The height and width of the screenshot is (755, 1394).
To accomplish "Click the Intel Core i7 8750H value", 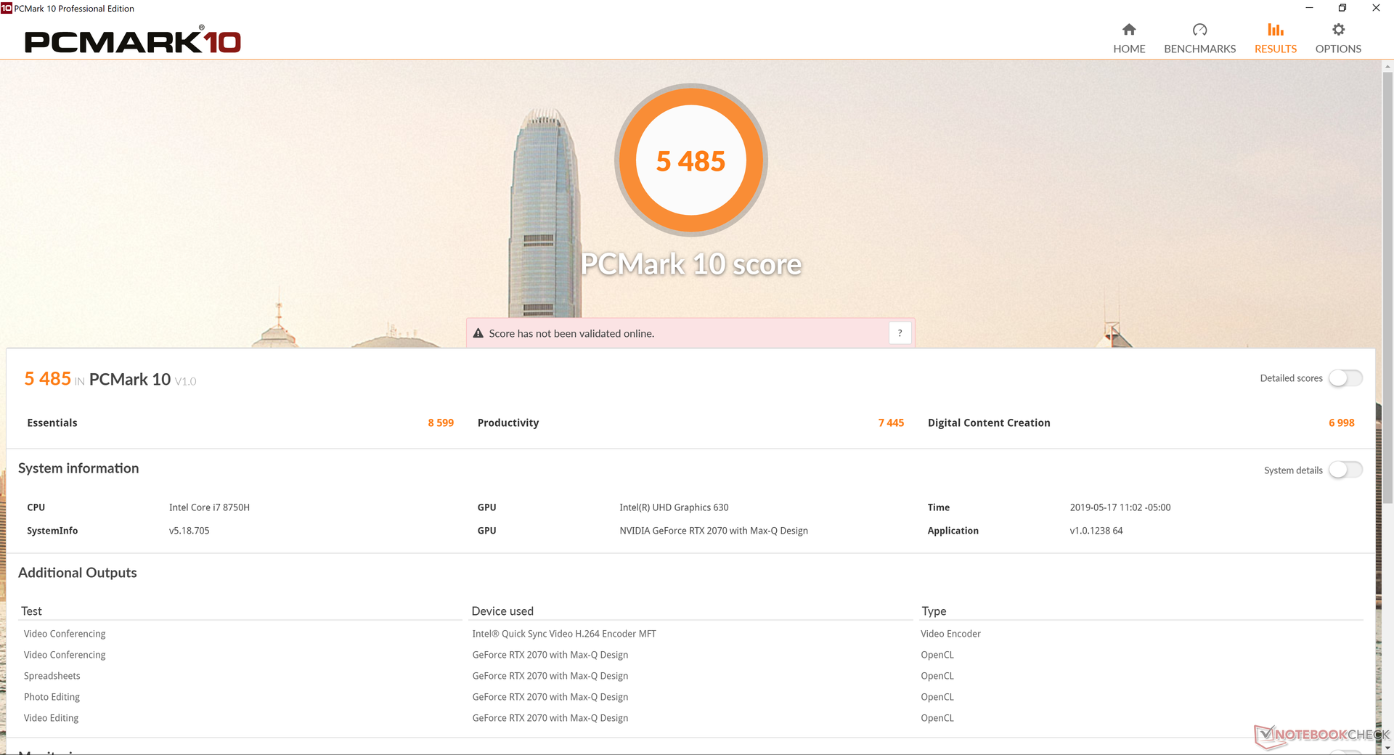I will [209, 507].
